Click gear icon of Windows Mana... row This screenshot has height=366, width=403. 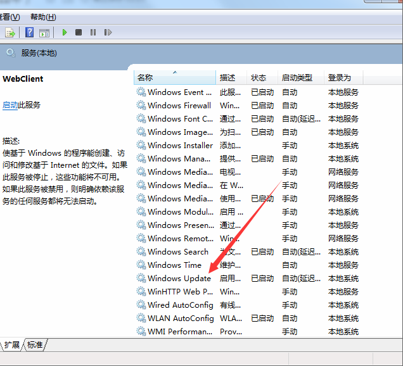click(x=141, y=159)
